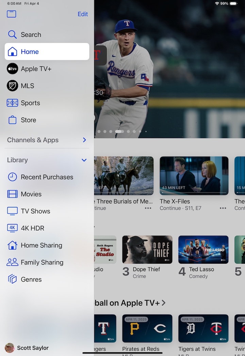Open Scott Saylor profile avatar
The image size is (245, 356).
pyautogui.click(x=10, y=347)
